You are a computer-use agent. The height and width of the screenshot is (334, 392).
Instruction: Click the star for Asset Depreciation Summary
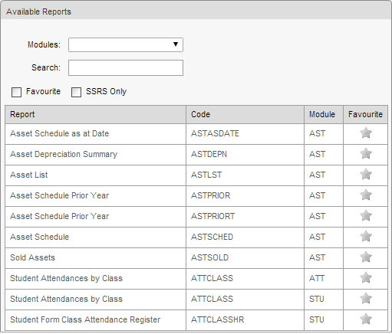(x=366, y=154)
